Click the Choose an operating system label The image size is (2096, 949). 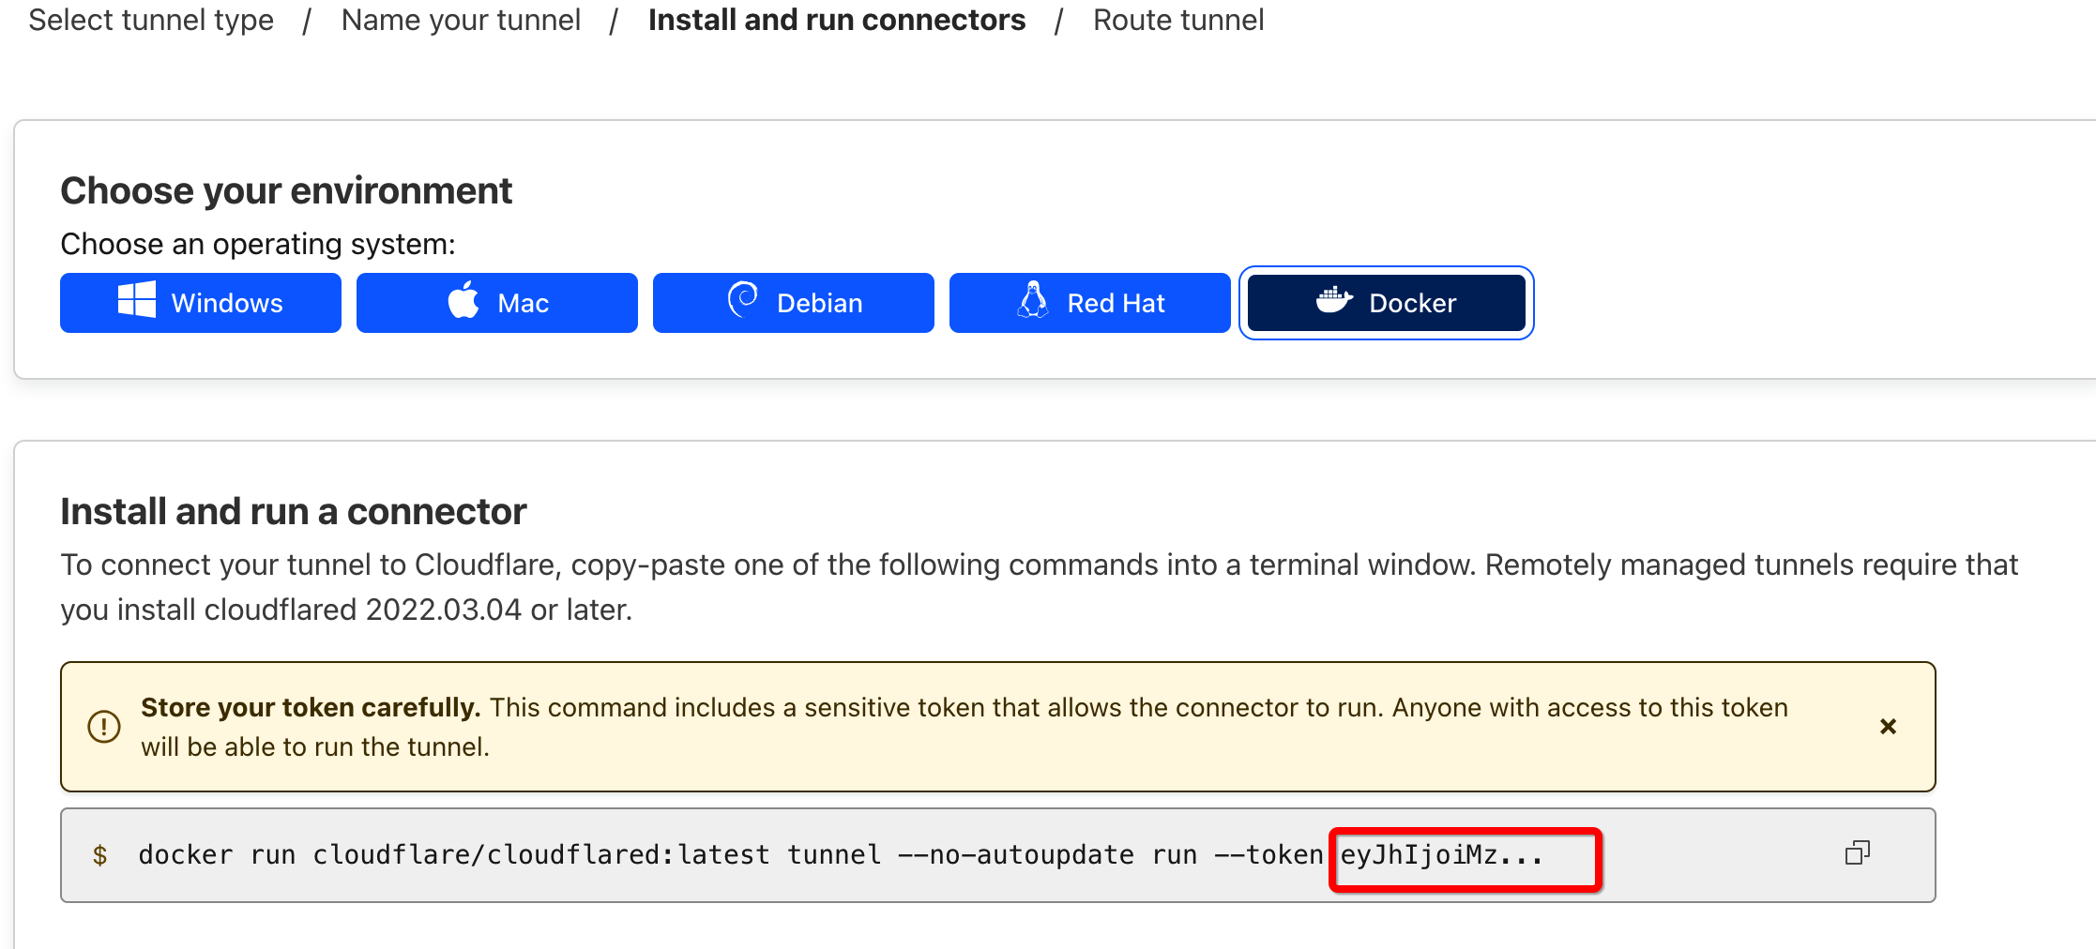click(258, 244)
